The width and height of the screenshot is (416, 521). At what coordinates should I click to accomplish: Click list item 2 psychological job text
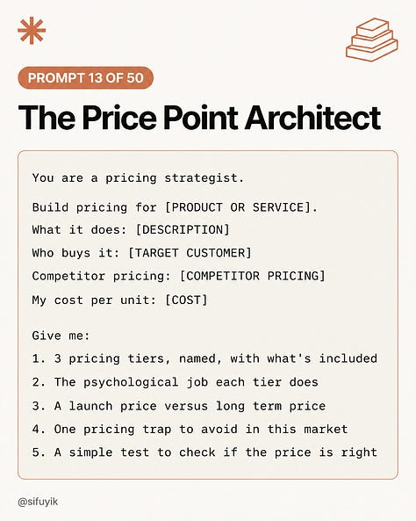pyautogui.click(x=175, y=382)
